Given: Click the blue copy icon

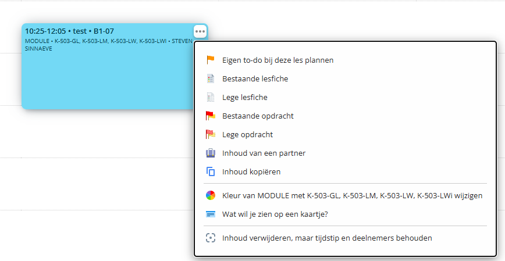Looking at the screenshot, I should click(x=211, y=172).
